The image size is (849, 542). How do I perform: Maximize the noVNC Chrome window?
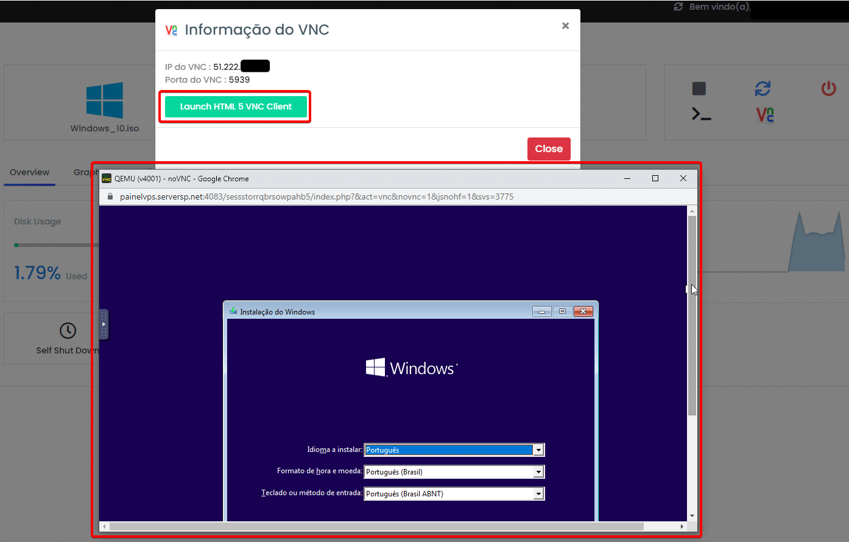click(x=655, y=178)
